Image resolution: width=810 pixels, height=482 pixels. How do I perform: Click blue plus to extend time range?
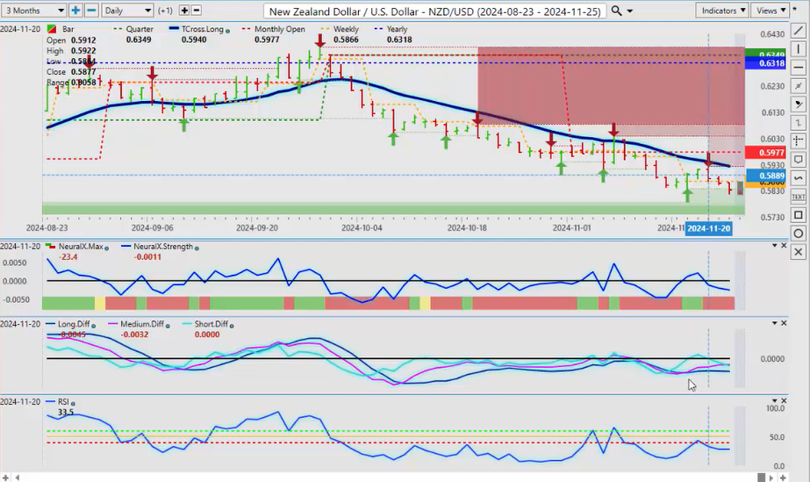75,11
